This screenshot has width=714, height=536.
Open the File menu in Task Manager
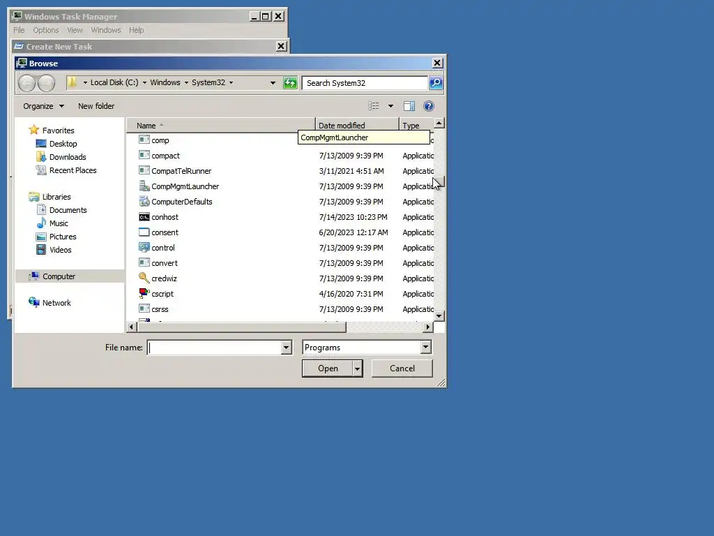pyautogui.click(x=19, y=30)
